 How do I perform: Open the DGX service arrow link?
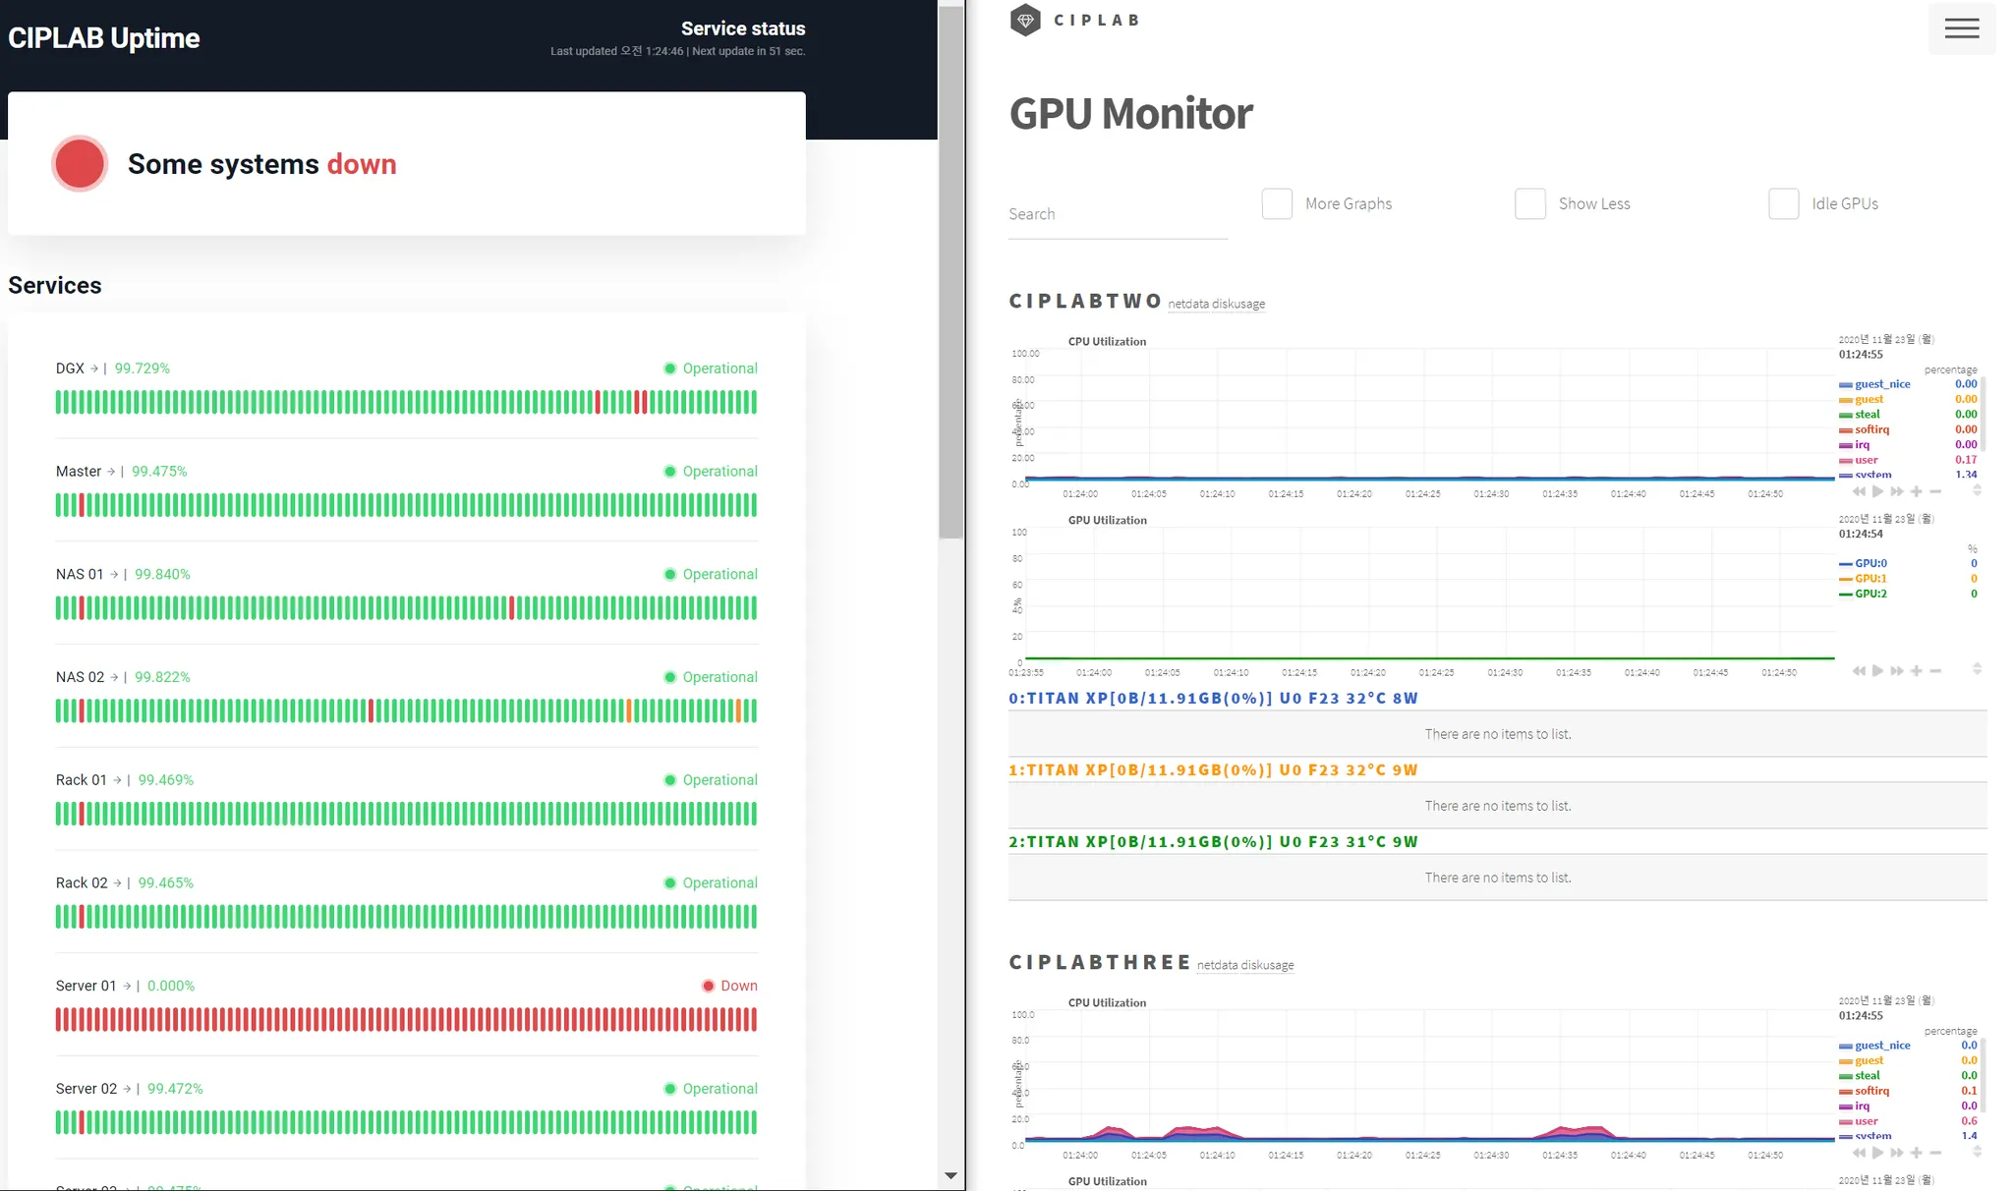94,369
